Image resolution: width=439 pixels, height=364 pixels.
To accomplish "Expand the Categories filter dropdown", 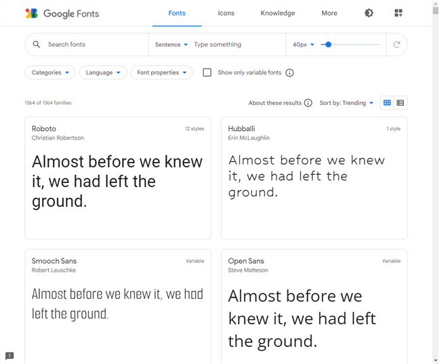I will 50,73.
